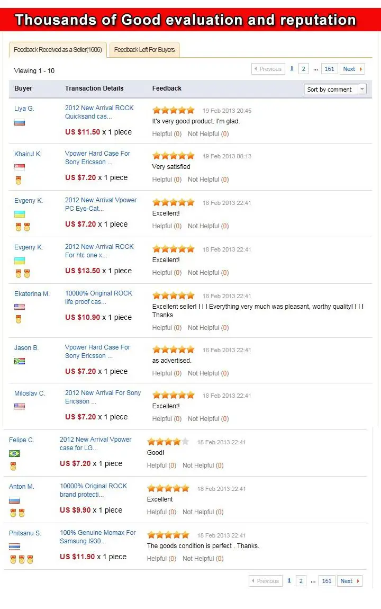Open buyer profile Liya G.
This screenshot has width=381, height=609.
(x=24, y=109)
